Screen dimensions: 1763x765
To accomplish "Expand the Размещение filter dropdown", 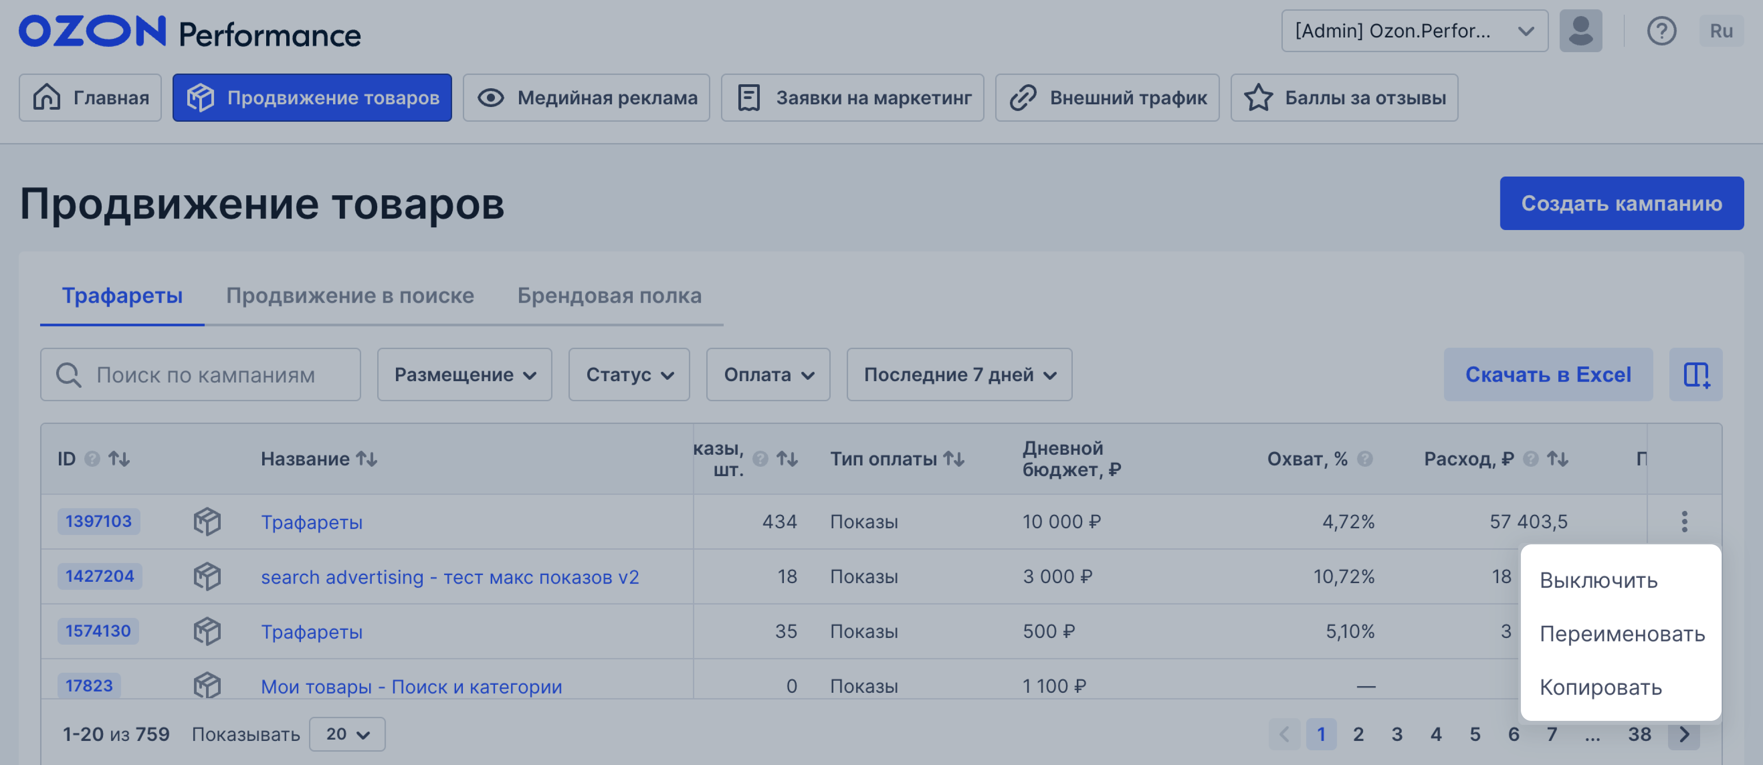I will pos(464,374).
